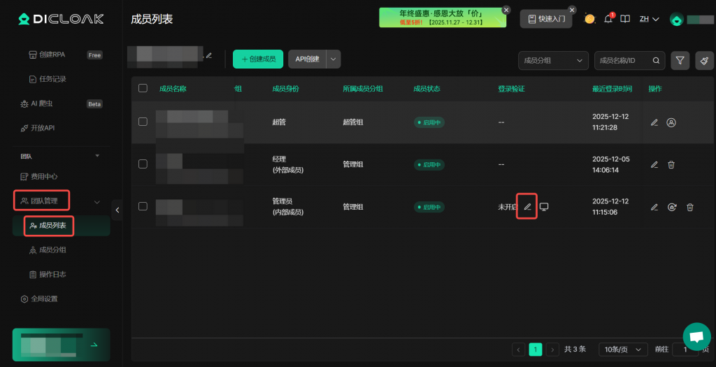Open the 成员分组 filter dropdown
This screenshot has width=716, height=367.
point(553,60)
